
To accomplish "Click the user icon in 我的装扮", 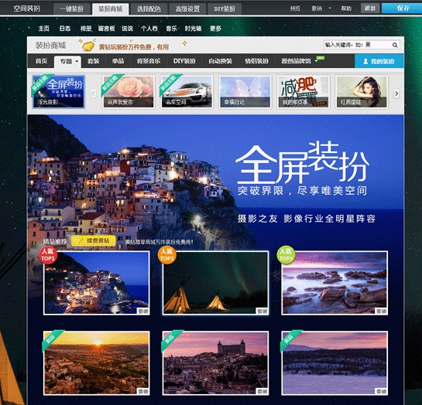I will (x=365, y=61).
